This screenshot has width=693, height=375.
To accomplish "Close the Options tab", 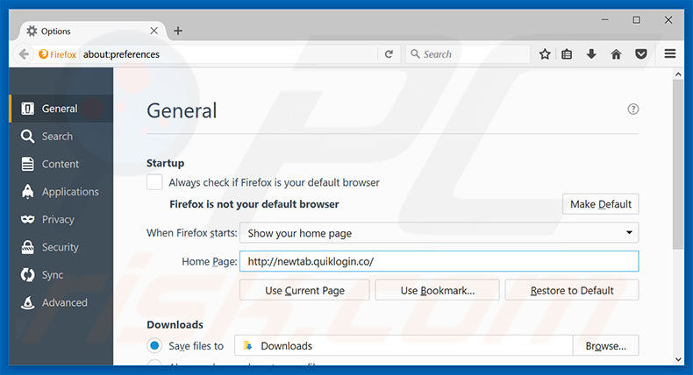I will tap(154, 31).
